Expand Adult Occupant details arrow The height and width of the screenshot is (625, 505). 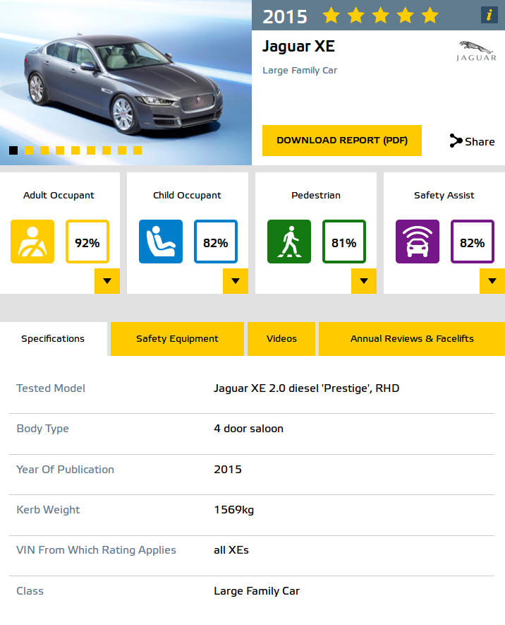pos(107,281)
